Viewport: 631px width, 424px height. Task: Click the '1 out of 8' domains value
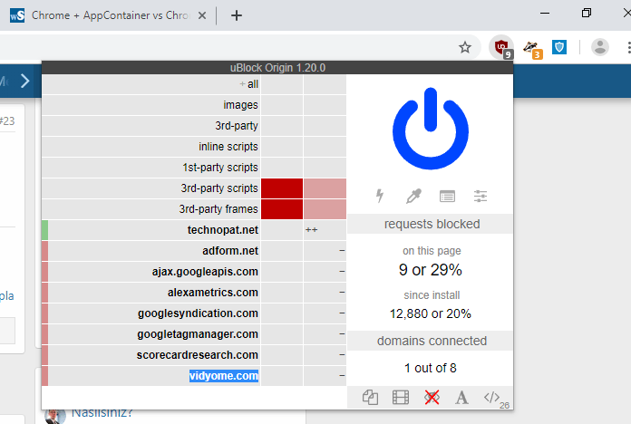(x=431, y=368)
